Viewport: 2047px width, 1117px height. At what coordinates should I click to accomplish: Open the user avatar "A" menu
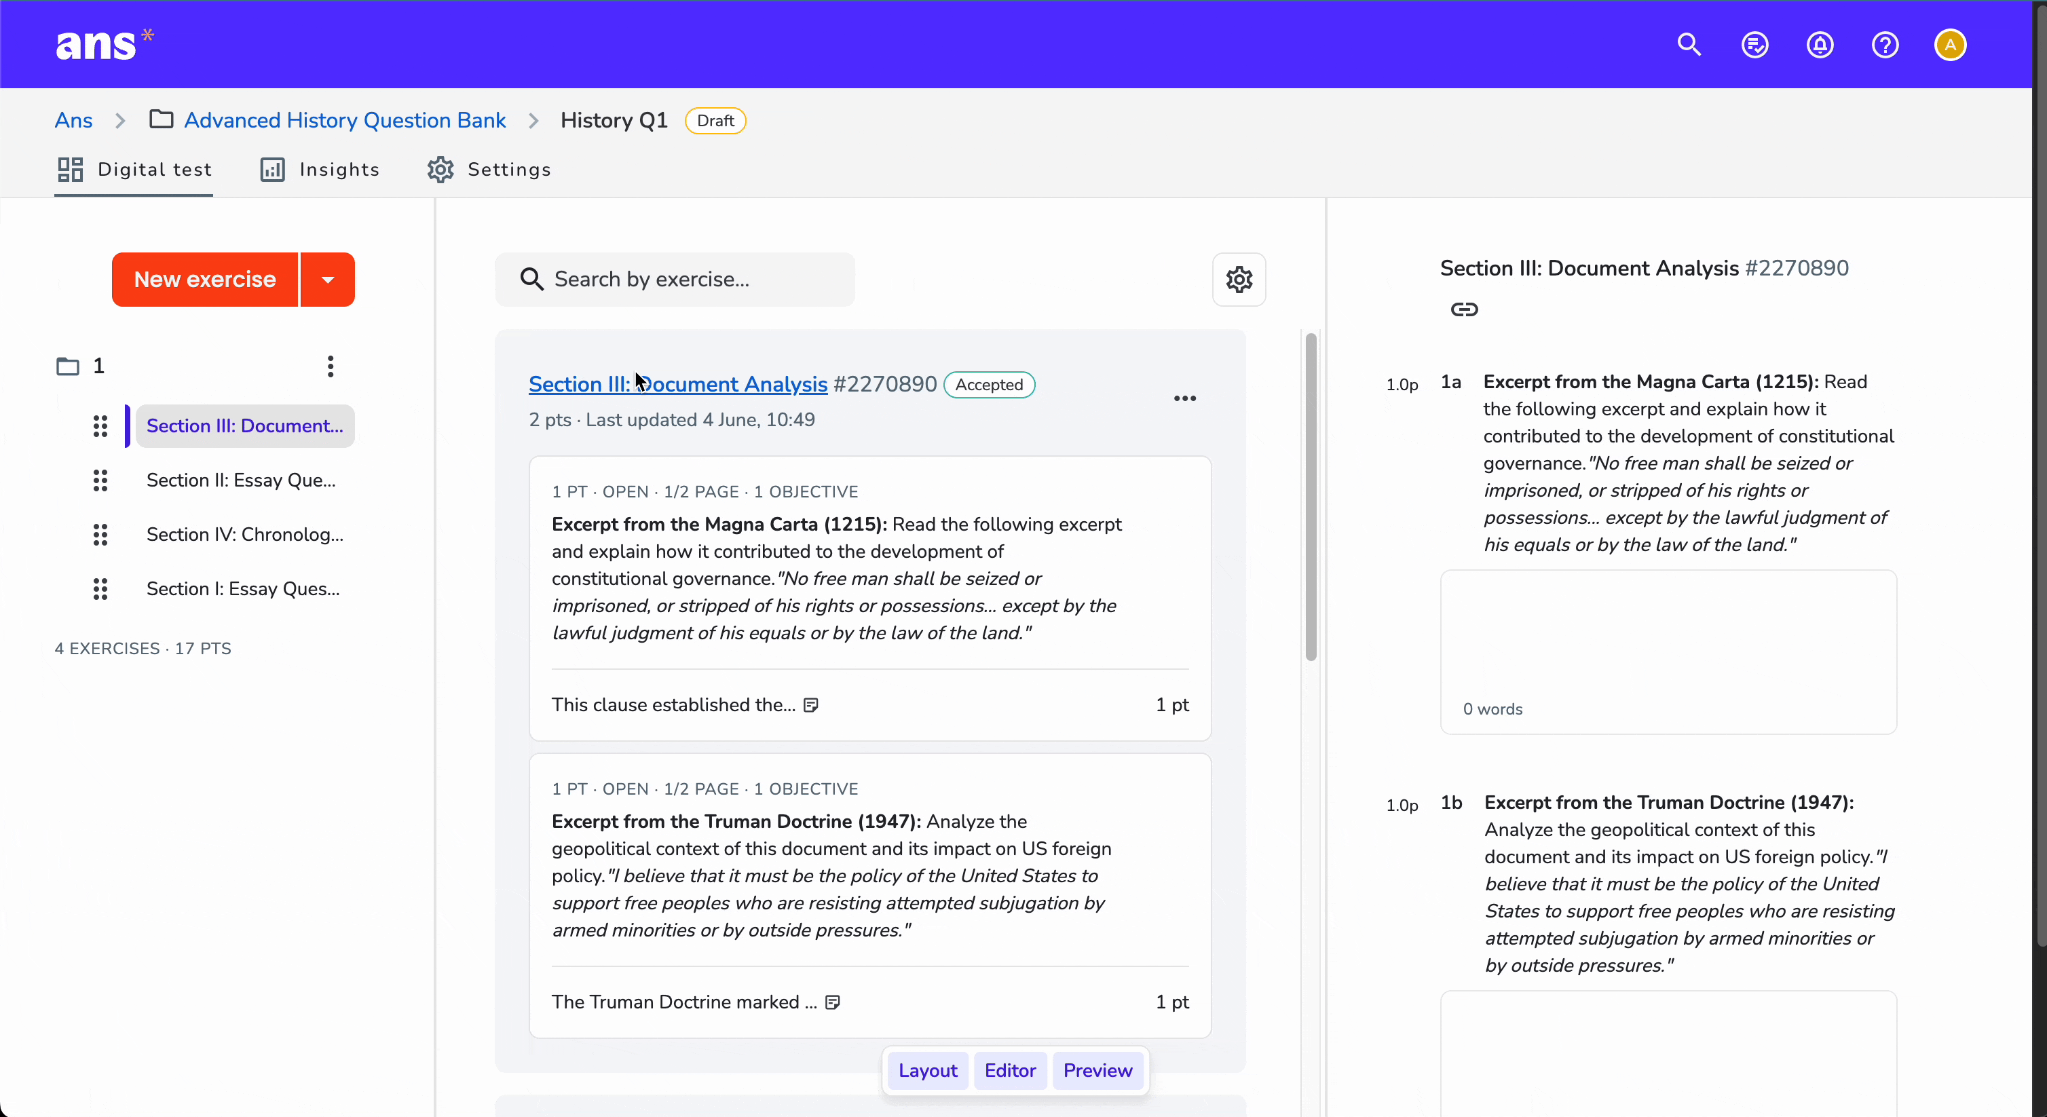[1950, 45]
